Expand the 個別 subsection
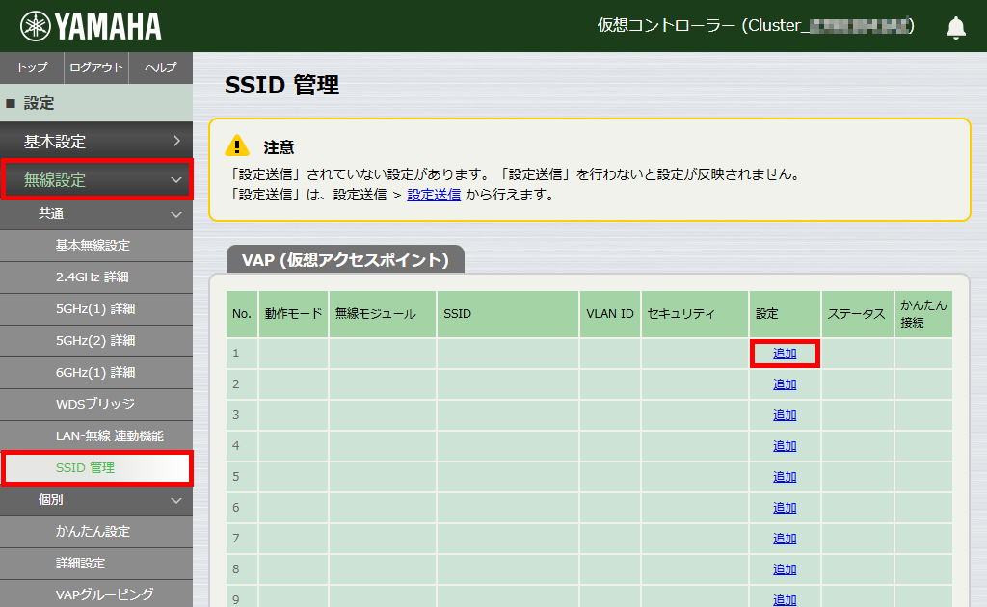The image size is (987, 607). (96, 499)
